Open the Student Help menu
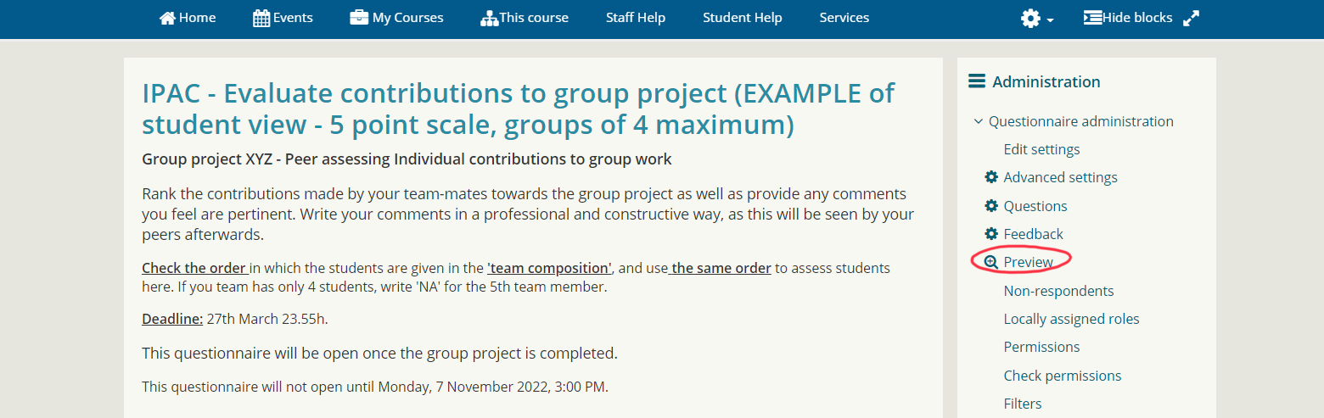 (x=743, y=18)
